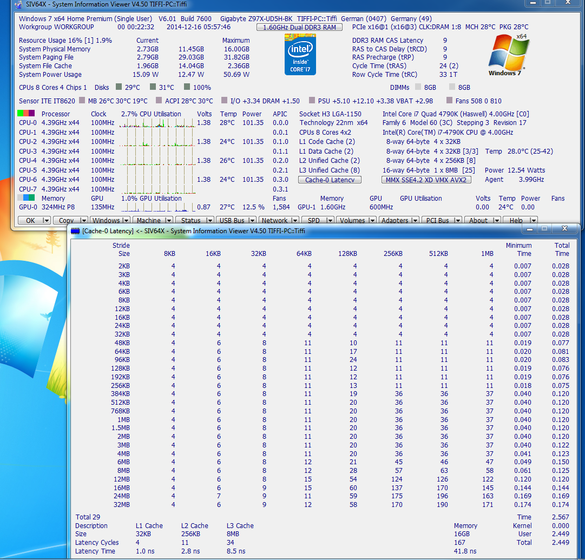The height and width of the screenshot is (560, 585).
Task: Click the 'Stride Size' column header
Action: (121, 249)
